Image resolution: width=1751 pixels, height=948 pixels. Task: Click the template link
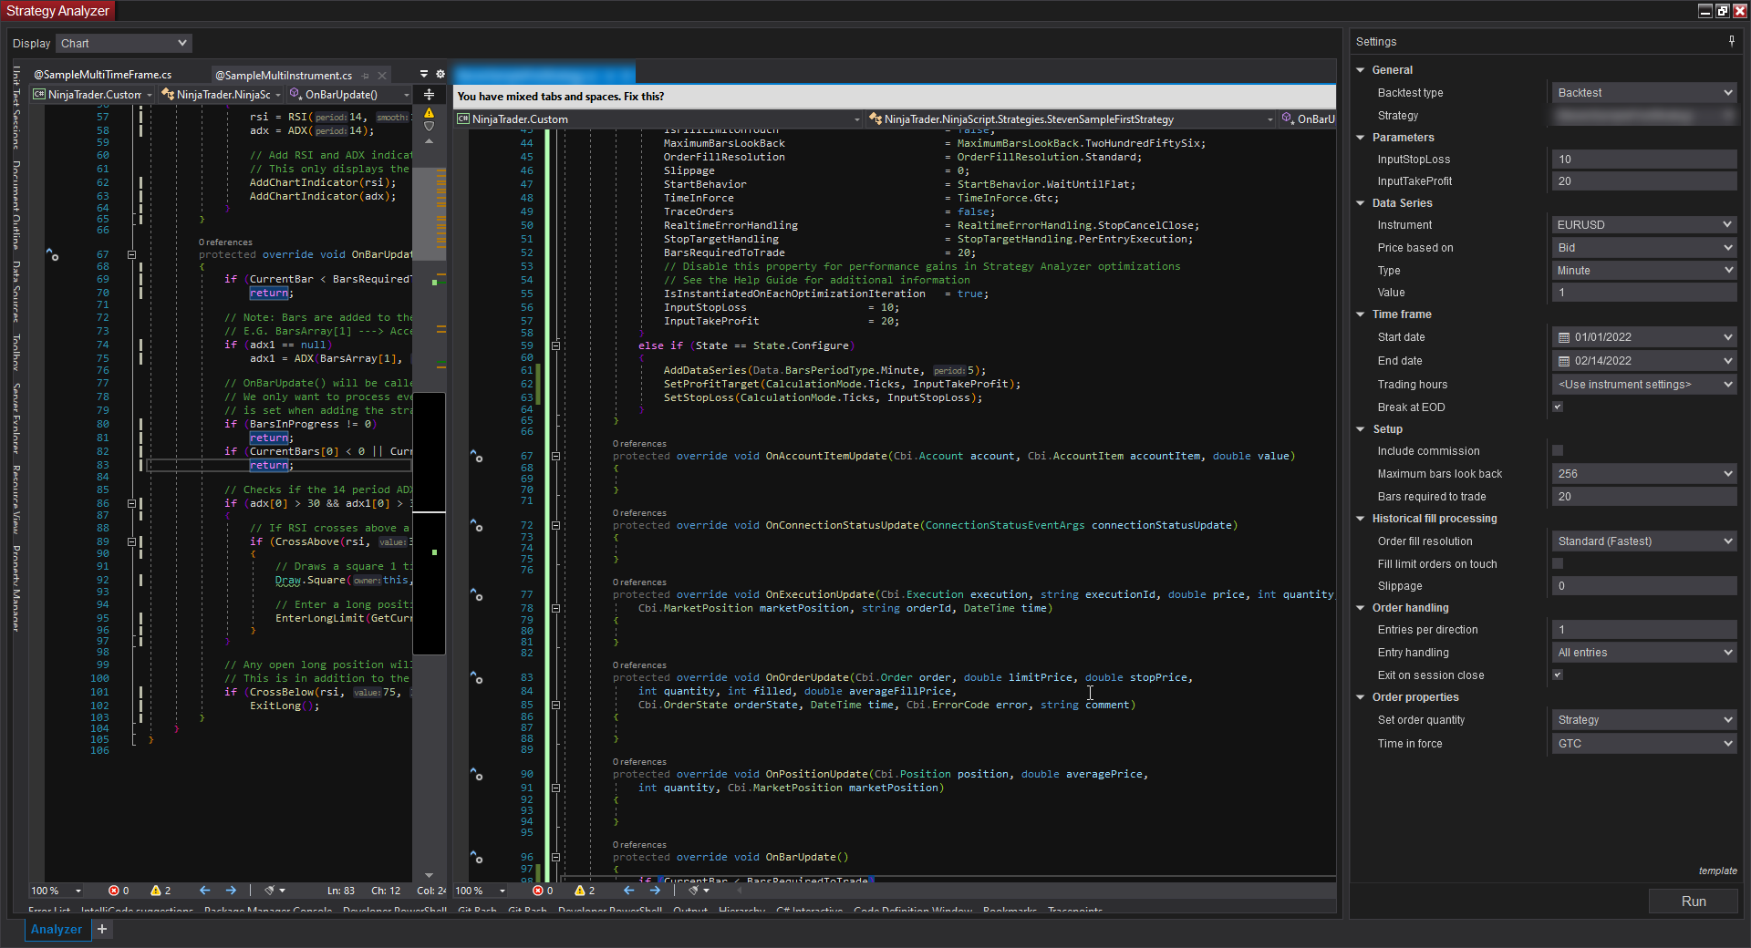[x=1717, y=871]
